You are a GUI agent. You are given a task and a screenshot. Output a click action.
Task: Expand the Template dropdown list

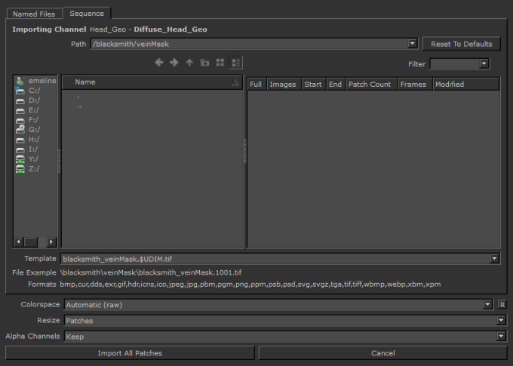pyautogui.click(x=494, y=259)
